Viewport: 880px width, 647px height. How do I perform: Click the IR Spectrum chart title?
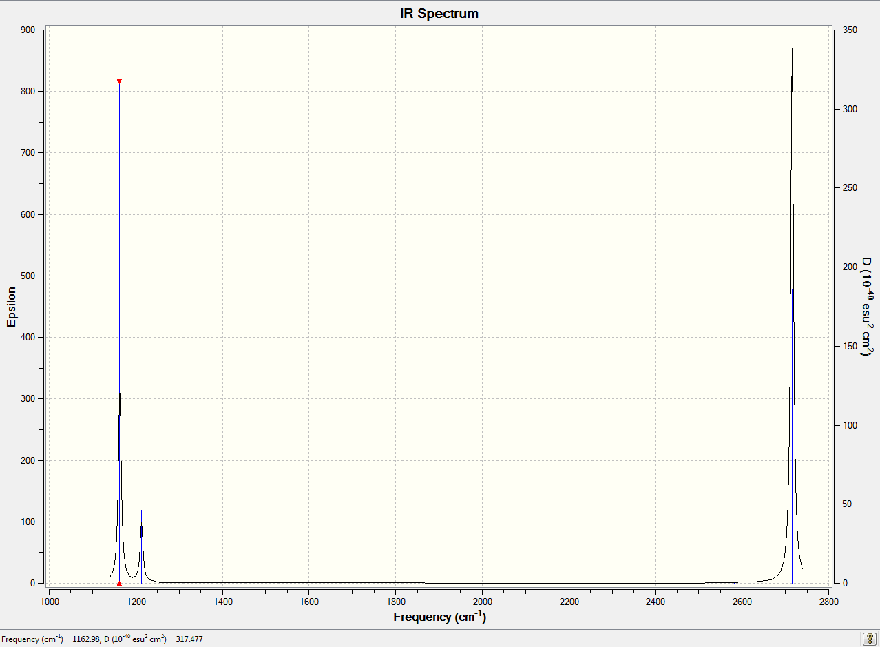[439, 13]
